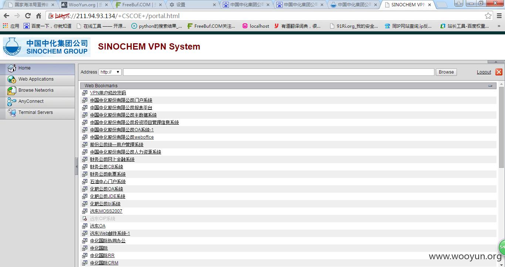Switch to the 国家海洋局宣传 tab
The height and width of the screenshot is (267, 505).
click(31, 5)
